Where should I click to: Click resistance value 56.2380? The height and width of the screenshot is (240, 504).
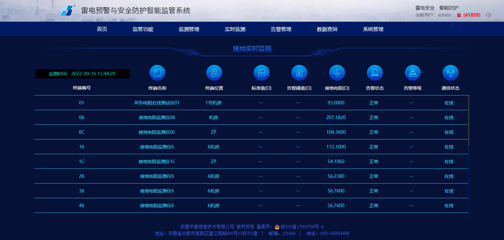coord(336,176)
